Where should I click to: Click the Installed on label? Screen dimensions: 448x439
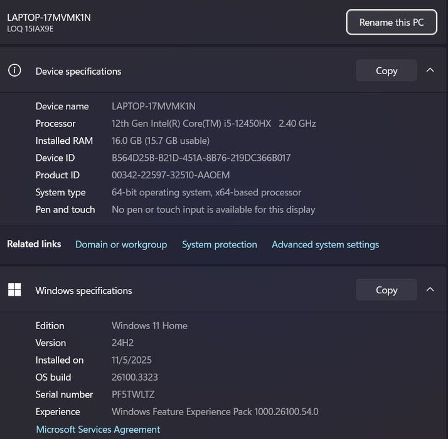(x=60, y=360)
